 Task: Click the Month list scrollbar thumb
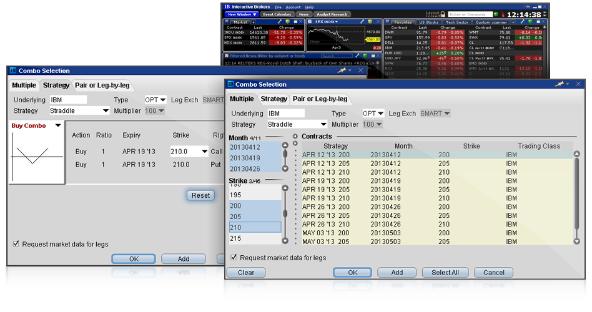tap(285, 154)
